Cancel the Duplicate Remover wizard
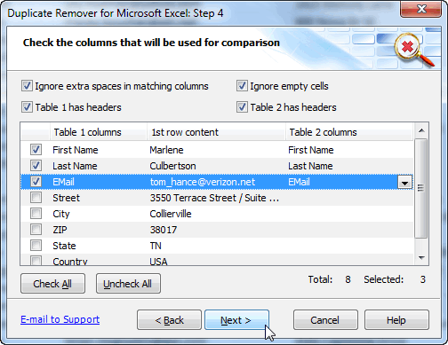 pyautogui.click(x=325, y=320)
